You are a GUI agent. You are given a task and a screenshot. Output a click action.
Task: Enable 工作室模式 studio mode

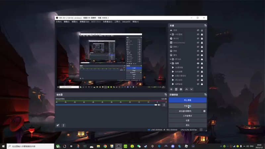[x=187, y=116]
